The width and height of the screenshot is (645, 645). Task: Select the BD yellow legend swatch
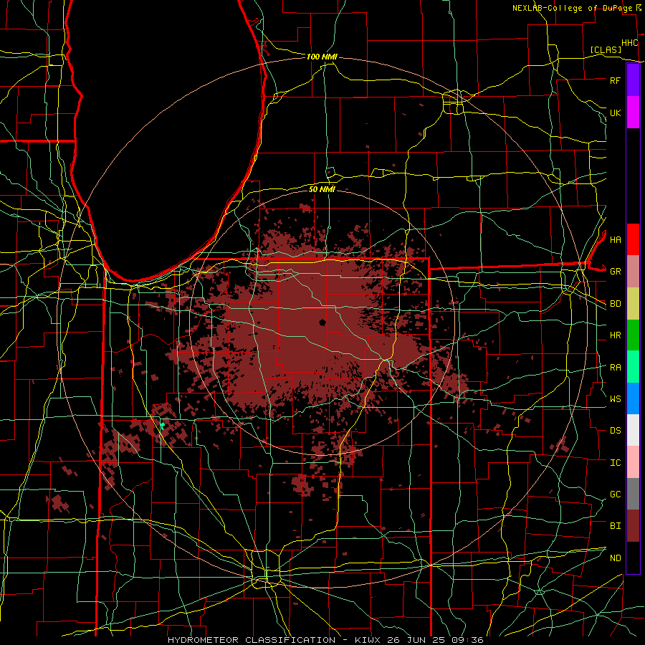tap(633, 304)
